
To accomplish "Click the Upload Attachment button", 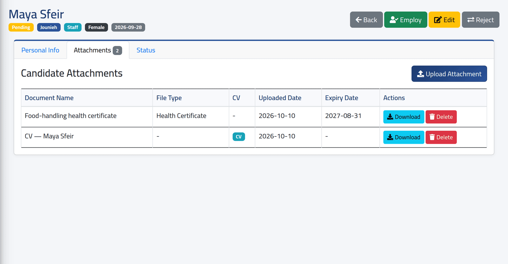I will (449, 74).
